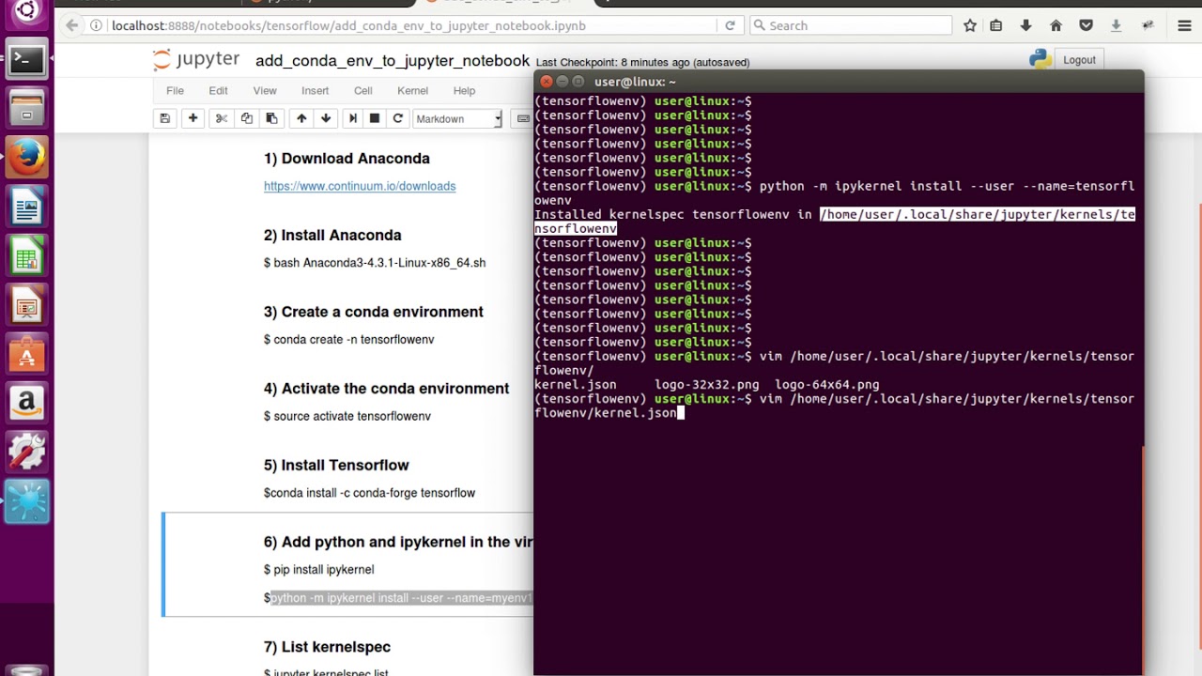Open the Help menu in Jupyter
The width and height of the screenshot is (1202, 676).
(x=464, y=90)
